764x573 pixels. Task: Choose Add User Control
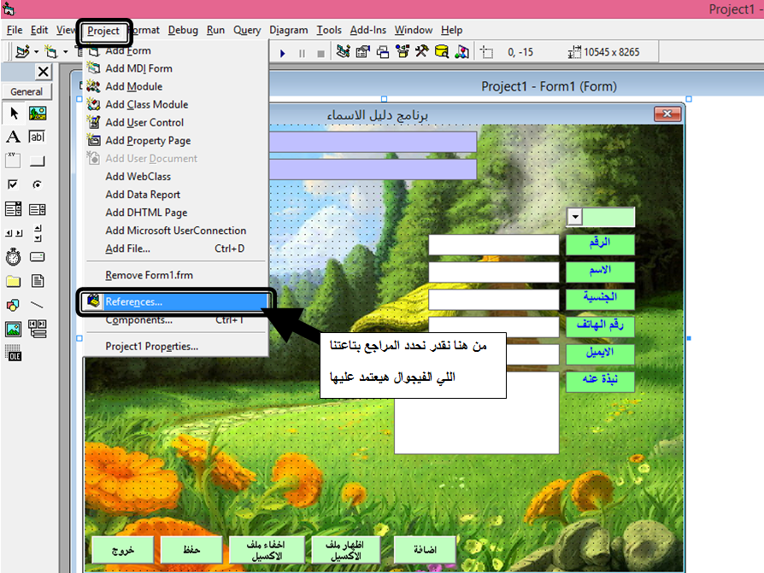coord(144,123)
